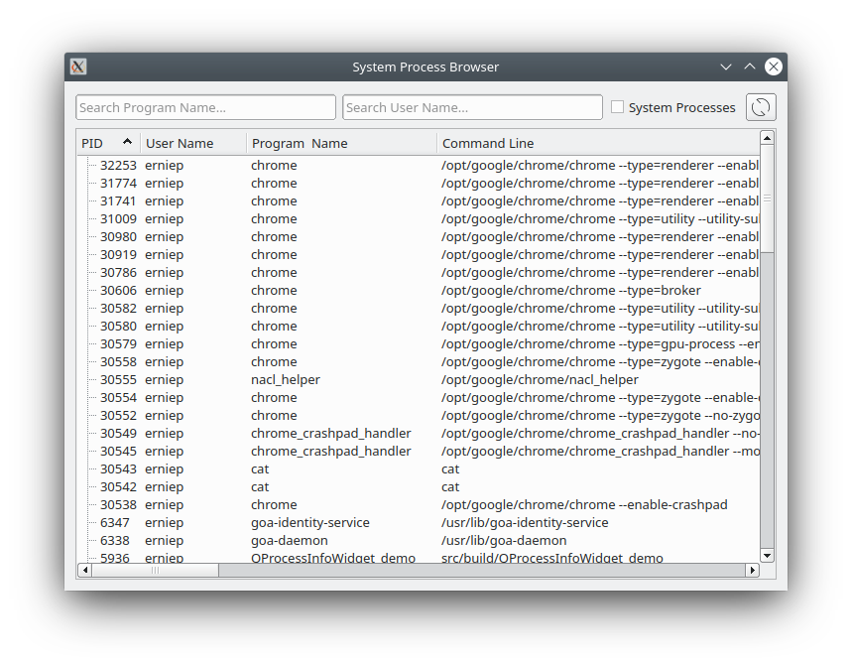Sort by the PID column header

(x=109, y=143)
